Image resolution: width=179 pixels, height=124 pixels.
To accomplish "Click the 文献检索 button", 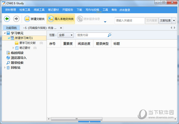I will [165, 21].
